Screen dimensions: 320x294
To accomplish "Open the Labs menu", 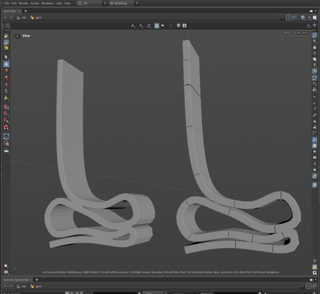I will pos(59,3).
